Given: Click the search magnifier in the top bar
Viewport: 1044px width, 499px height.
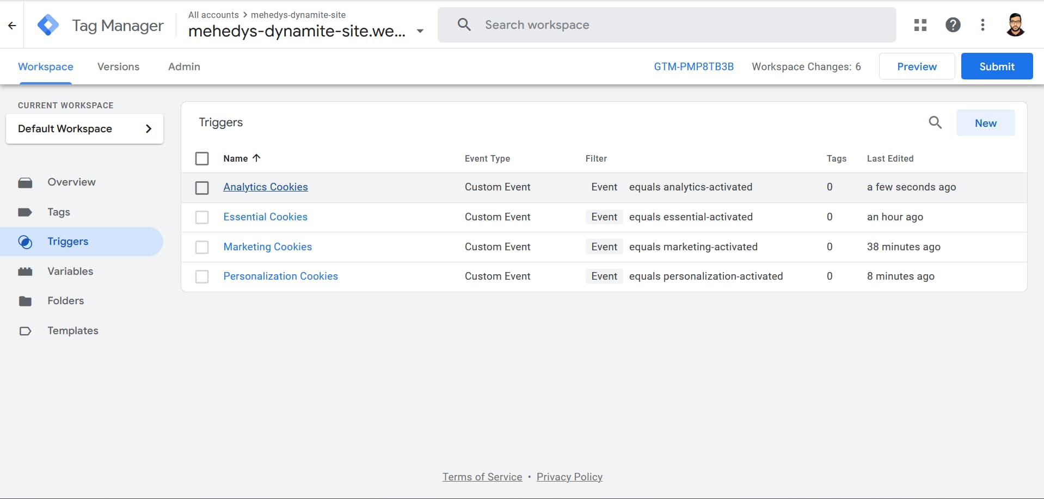Looking at the screenshot, I should coord(464,24).
